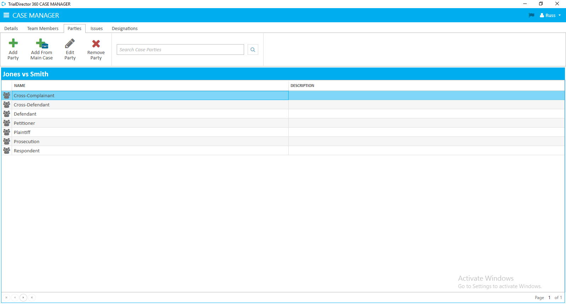This screenshot has height=304, width=566.
Task: Open the hamburger menu in Case Manager header
Action: [6, 15]
